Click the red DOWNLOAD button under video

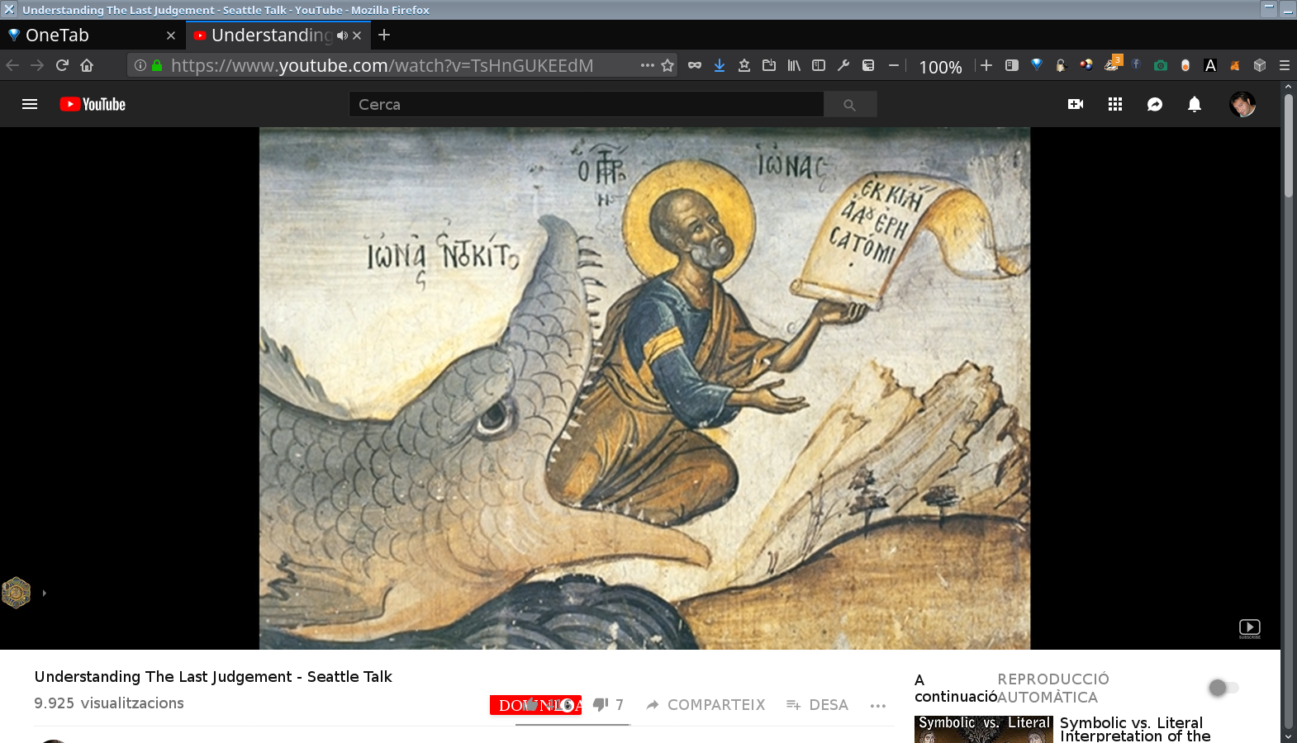pyautogui.click(x=535, y=705)
